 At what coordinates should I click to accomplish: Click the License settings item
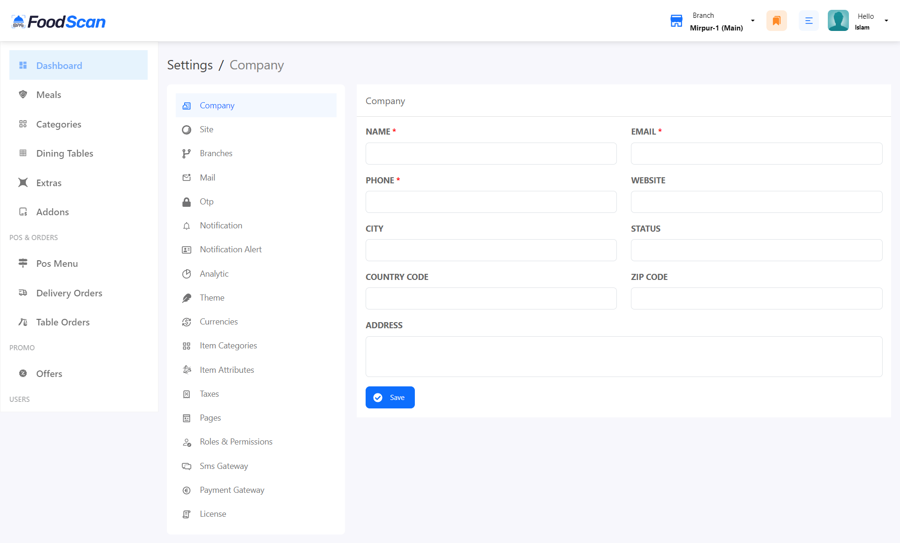(x=213, y=514)
